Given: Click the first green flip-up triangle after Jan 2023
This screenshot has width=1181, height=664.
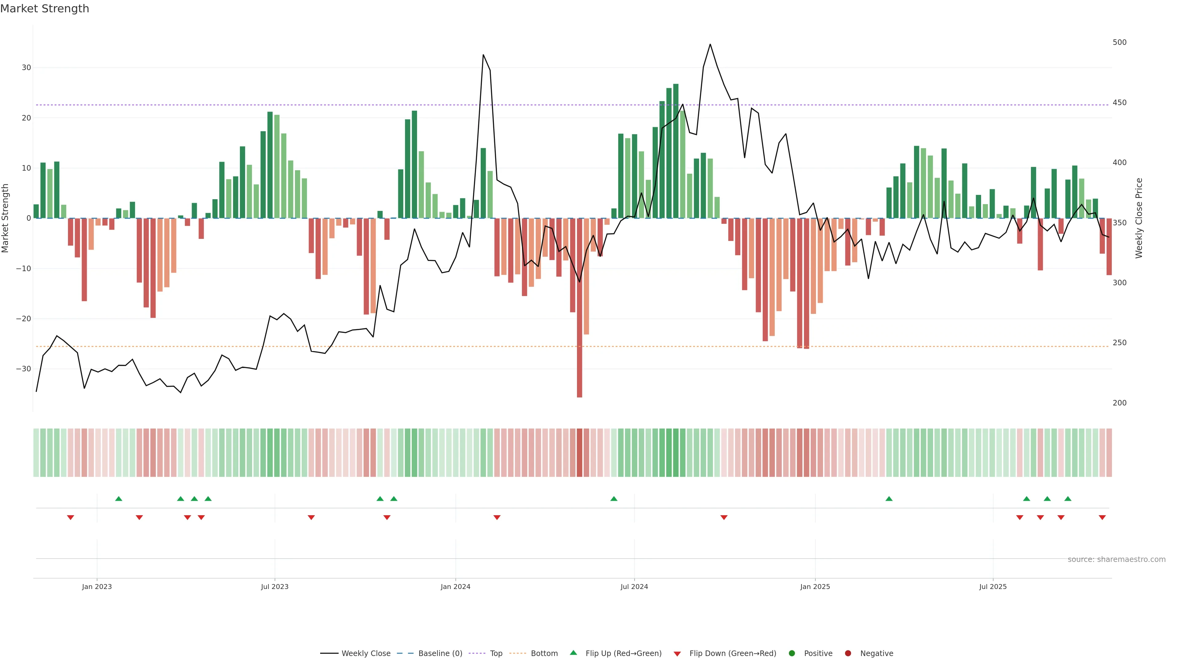Looking at the screenshot, I should pyautogui.click(x=119, y=499).
